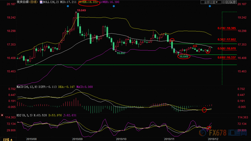The image size is (251, 141).
Task: Click the DIFF:-0.113 value
Action: [x=47, y=87]
